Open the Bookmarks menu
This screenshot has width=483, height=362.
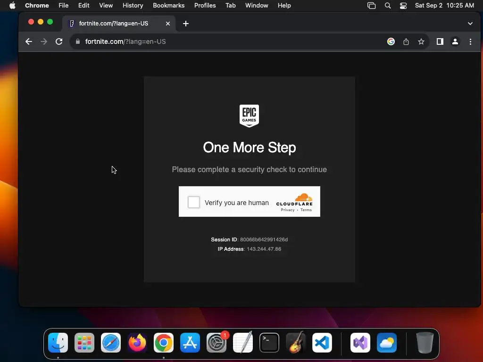tap(169, 6)
